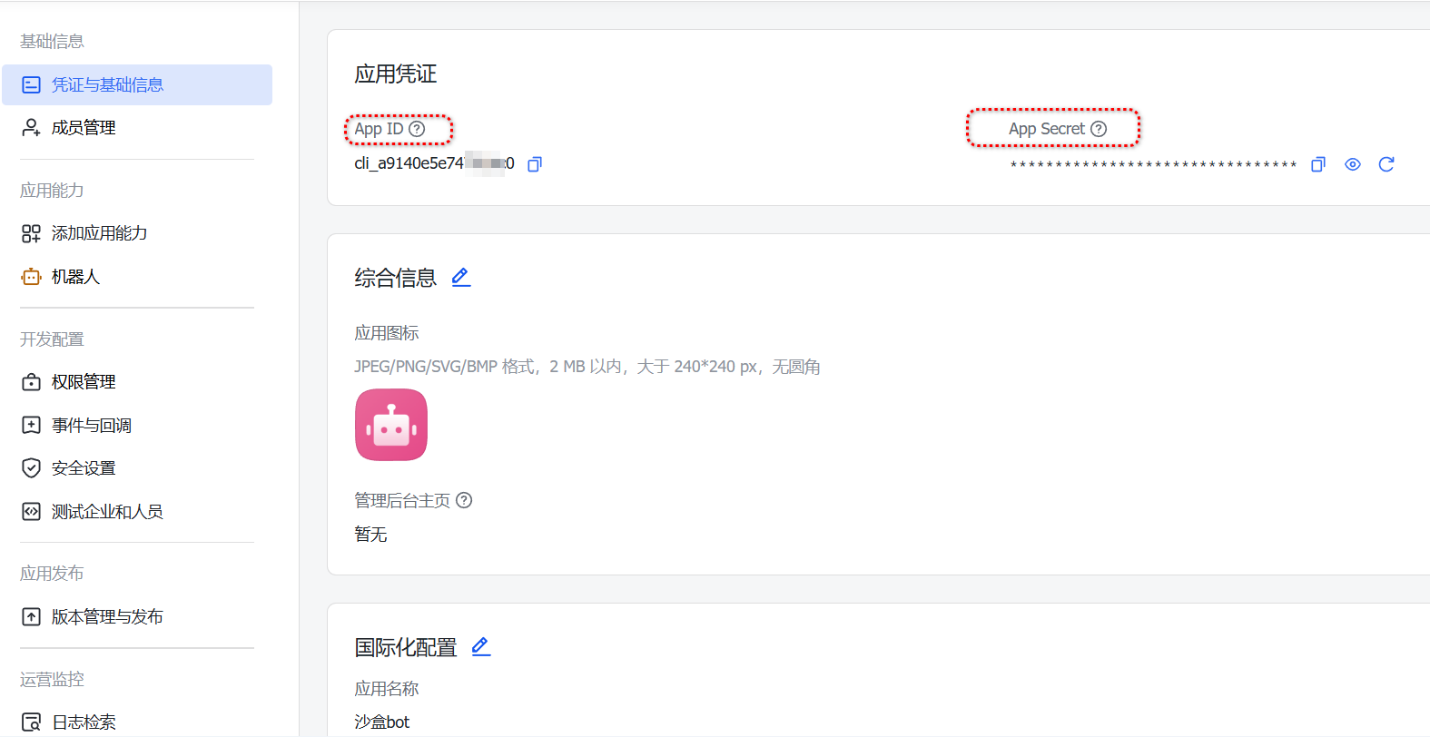
Task: Open 测试企业和人员 page
Action: pos(107,512)
